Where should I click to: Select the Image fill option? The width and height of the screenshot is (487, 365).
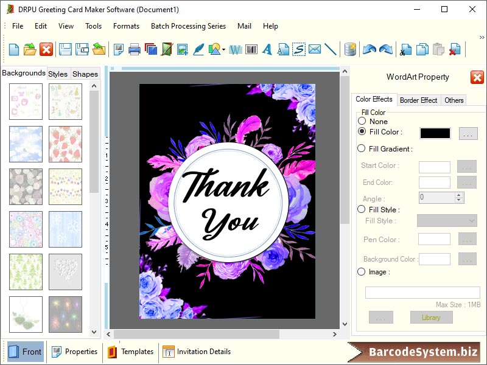(x=362, y=272)
